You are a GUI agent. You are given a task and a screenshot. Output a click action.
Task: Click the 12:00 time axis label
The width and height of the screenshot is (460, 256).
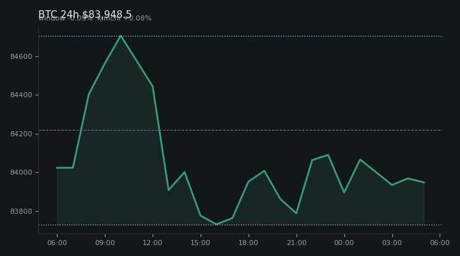pyautogui.click(x=153, y=243)
